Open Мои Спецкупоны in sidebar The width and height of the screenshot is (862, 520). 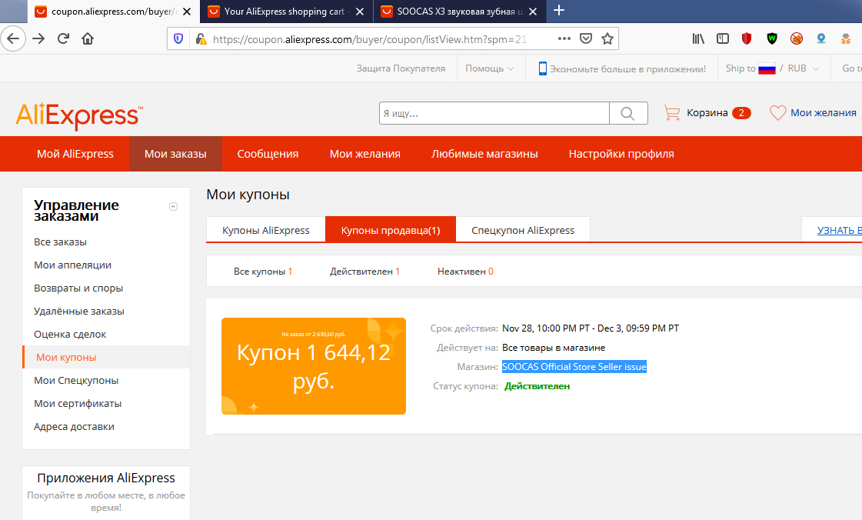(x=76, y=380)
